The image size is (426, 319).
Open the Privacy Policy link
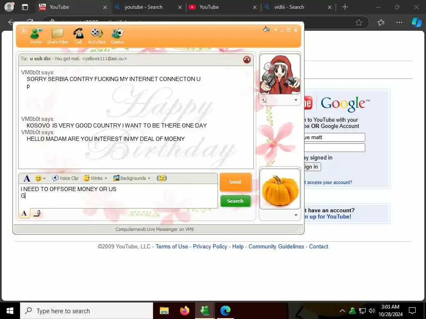210,247
